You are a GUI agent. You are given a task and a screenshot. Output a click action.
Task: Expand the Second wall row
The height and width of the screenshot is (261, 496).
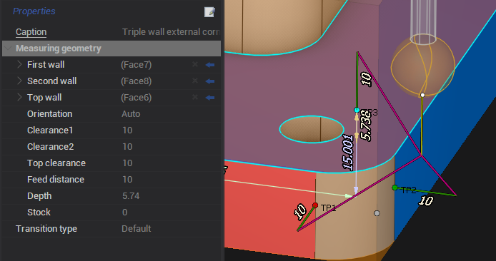point(19,81)
